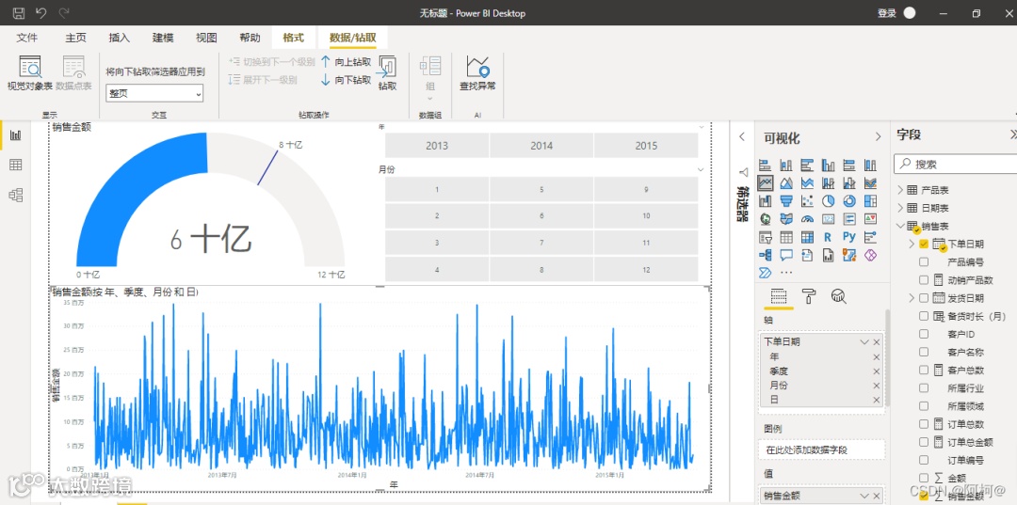Viewport: 1017px width, 505px height.
Task: Open the 文件 menu
Action: [27, 38]
